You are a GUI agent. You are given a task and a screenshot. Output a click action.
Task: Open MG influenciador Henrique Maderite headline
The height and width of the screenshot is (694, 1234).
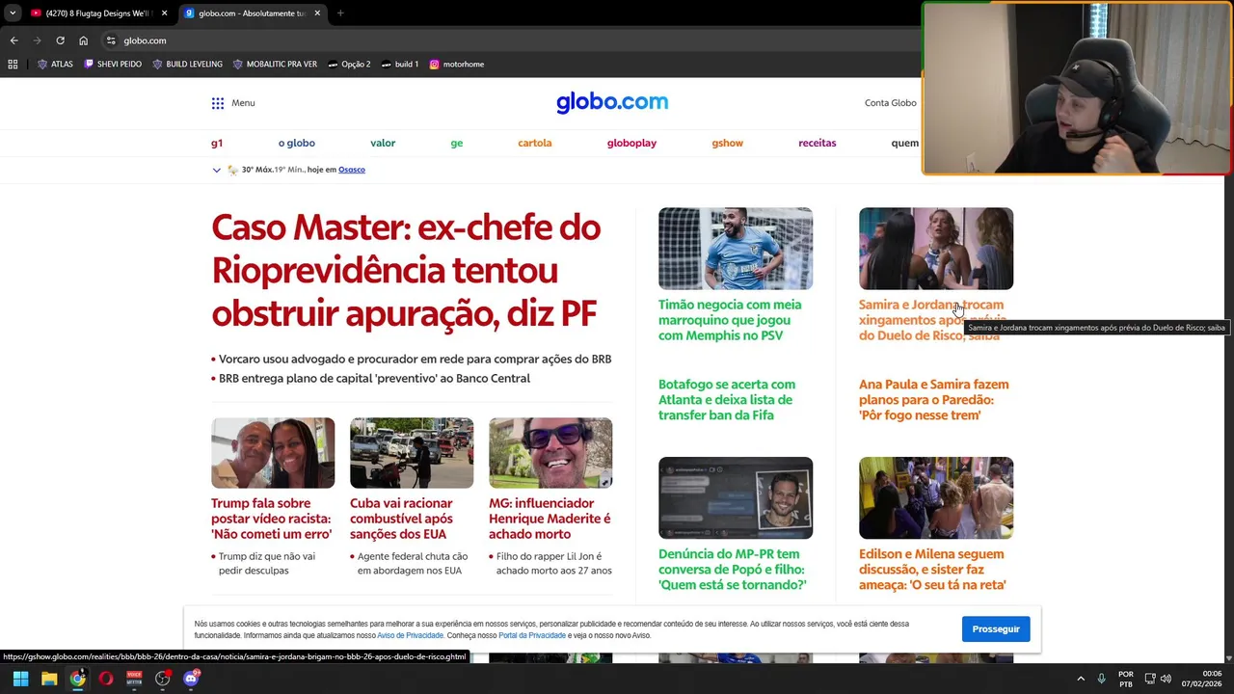pos(550,519)
